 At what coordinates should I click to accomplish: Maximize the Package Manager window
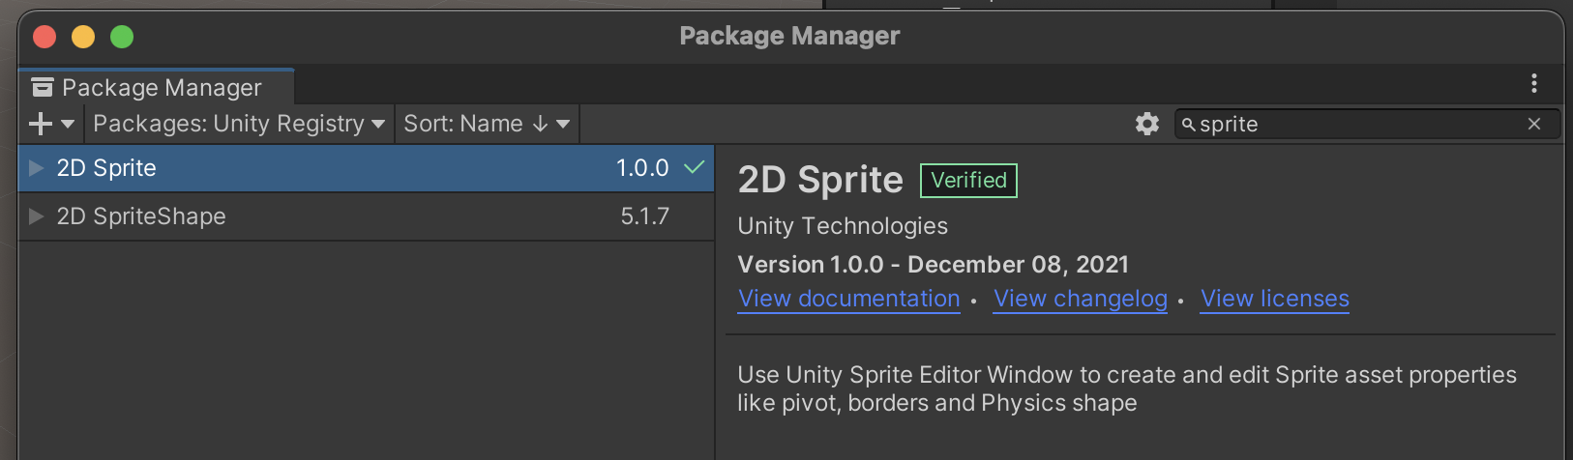click(122, 37)
